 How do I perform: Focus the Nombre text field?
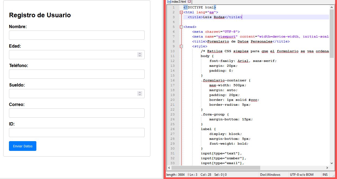click(x=77, y=35)
